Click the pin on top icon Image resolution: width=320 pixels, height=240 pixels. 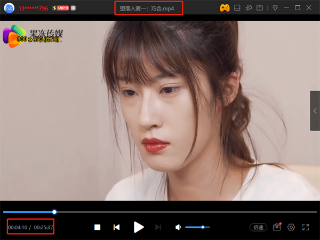(250, 8)
